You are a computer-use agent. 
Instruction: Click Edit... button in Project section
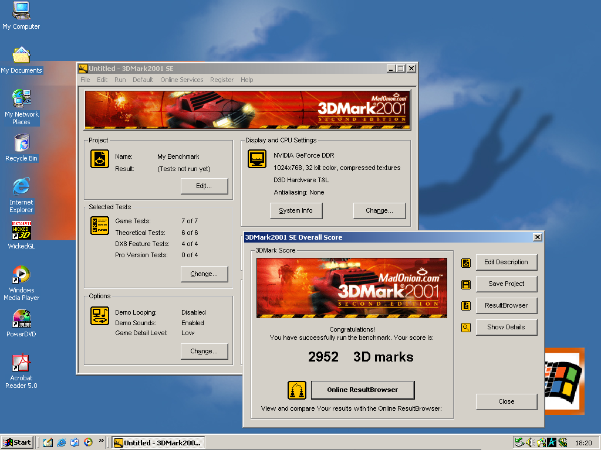click(x=204, y=186)
